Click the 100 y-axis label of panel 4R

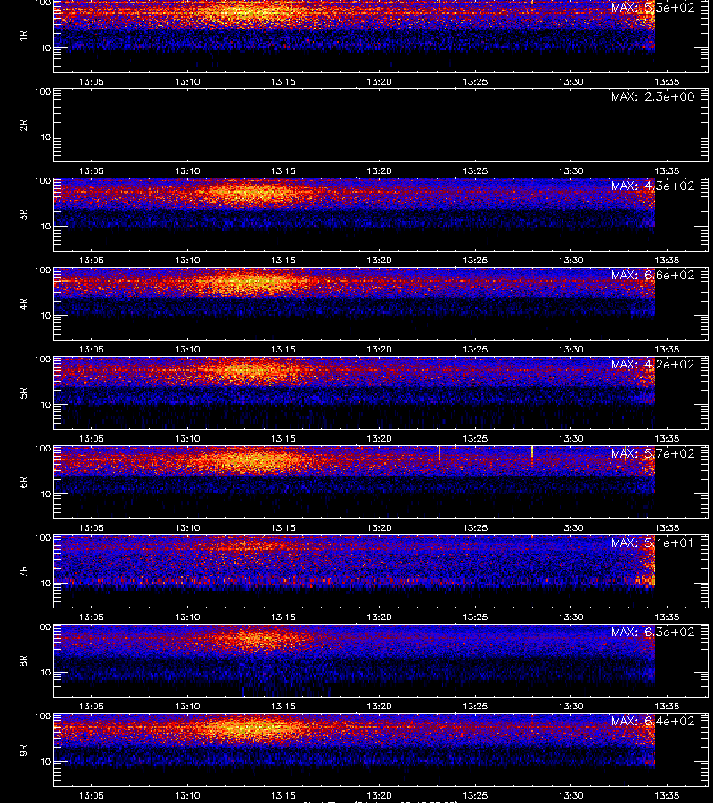click(43, 269)
